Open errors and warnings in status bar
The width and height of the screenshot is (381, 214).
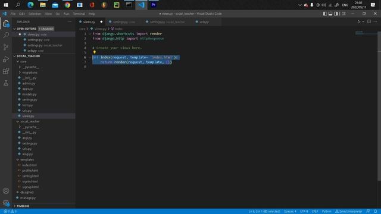[x=10, y=212]
